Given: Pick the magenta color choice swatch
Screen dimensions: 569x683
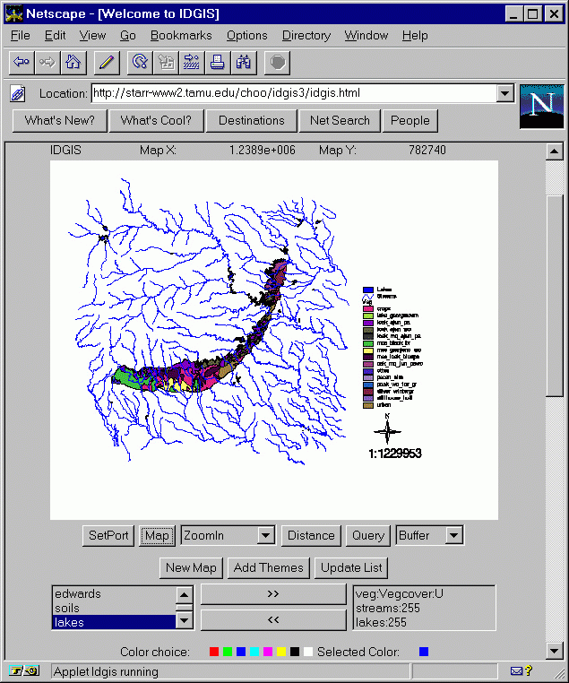Looking at the screenshot, I should [268, 652].
